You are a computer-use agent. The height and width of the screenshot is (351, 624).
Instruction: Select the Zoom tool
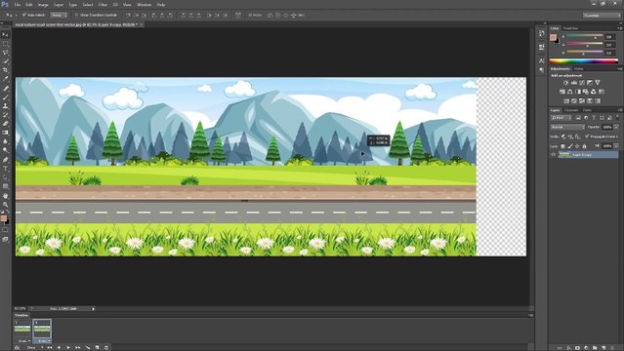point(5,205)
